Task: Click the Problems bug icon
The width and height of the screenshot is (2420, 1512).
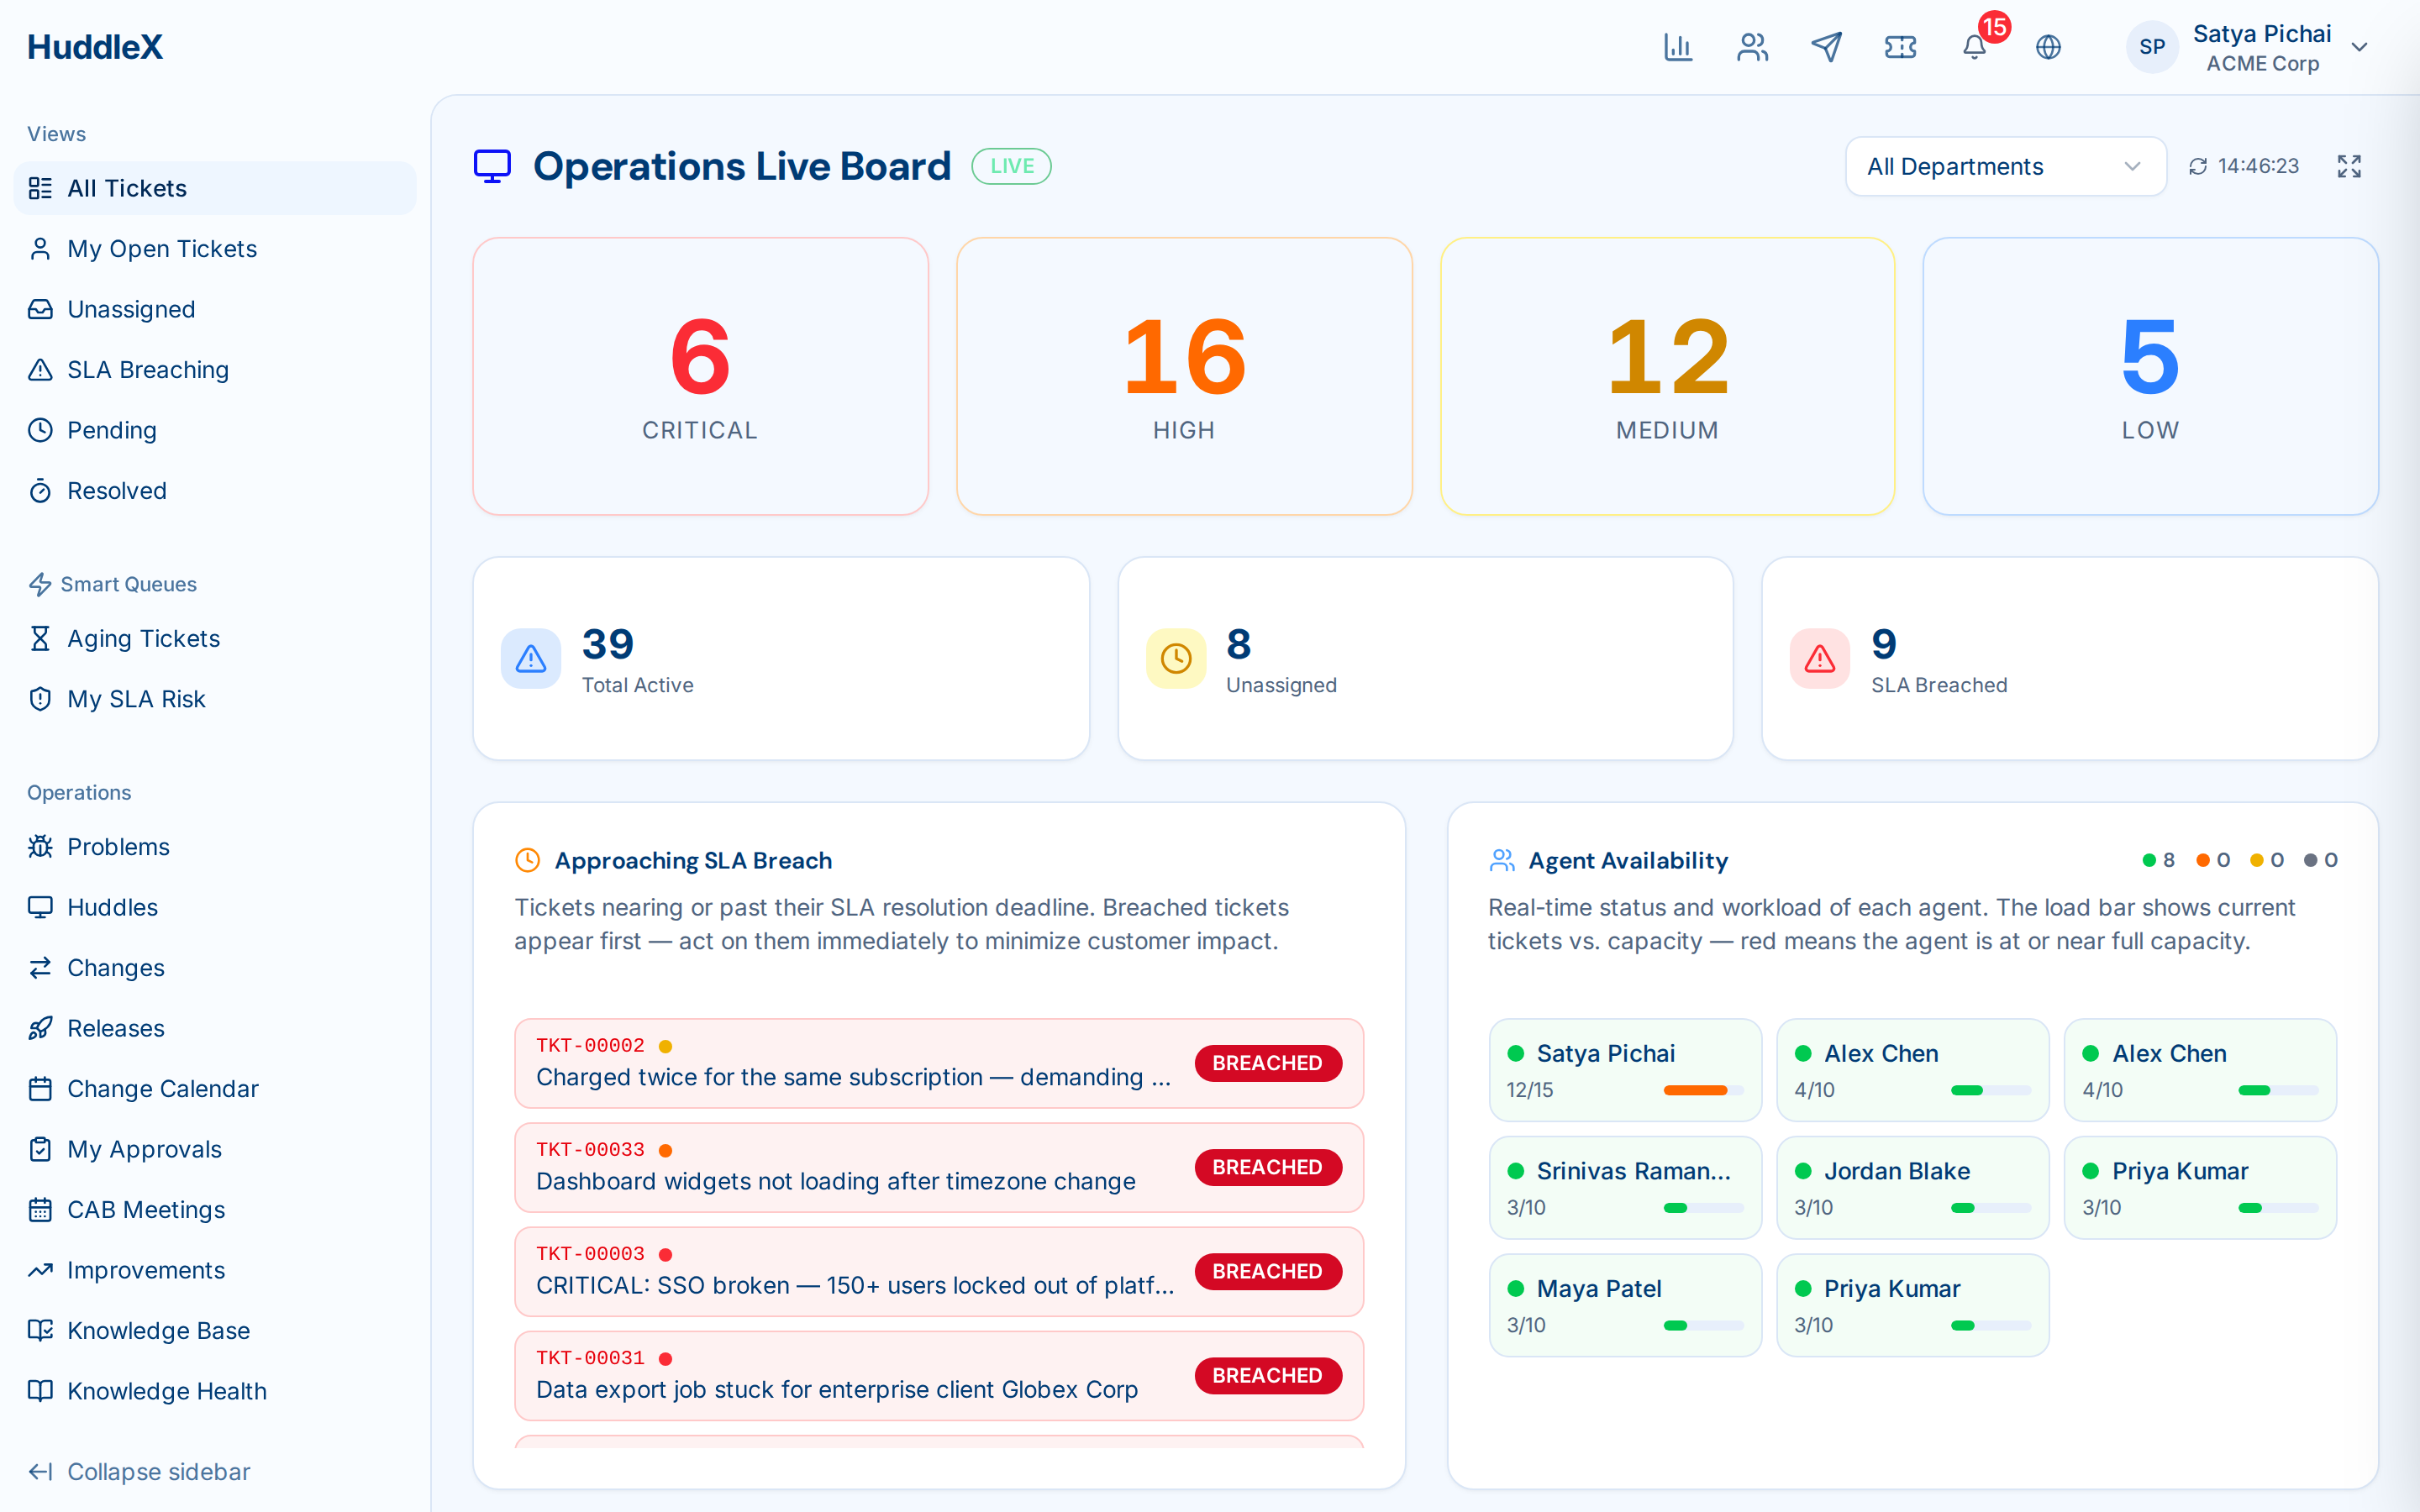Action: tap(40, 847)
